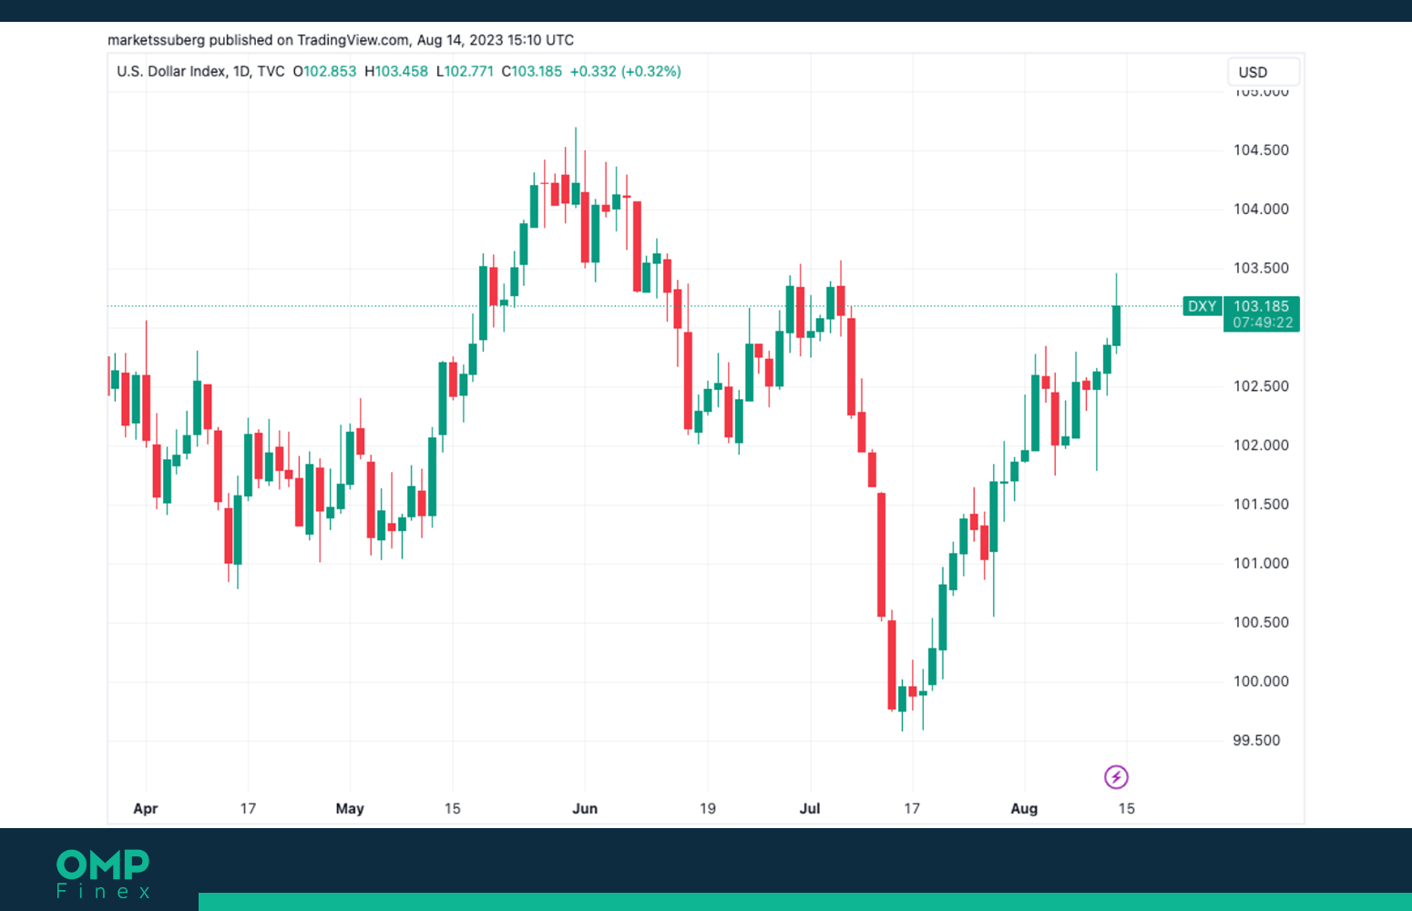Click the May date axis label
Viewport: 1412px width, 911px height.
[x=350, y=809]
